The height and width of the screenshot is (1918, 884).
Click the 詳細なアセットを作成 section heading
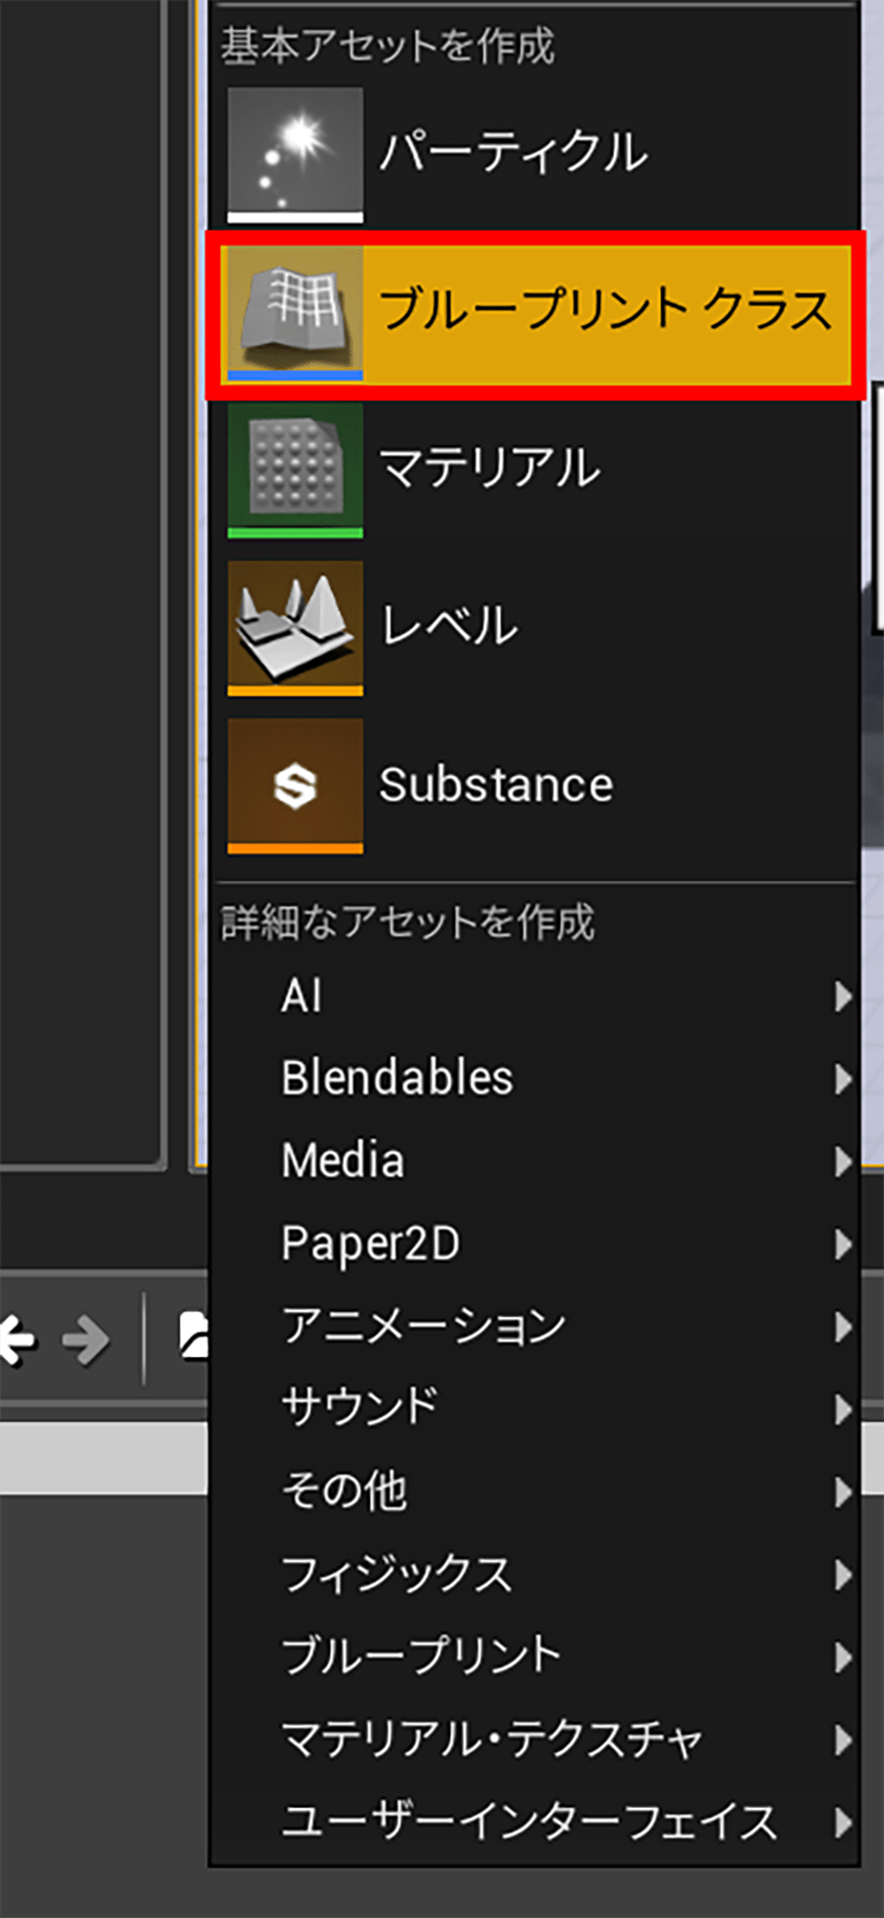408,922
